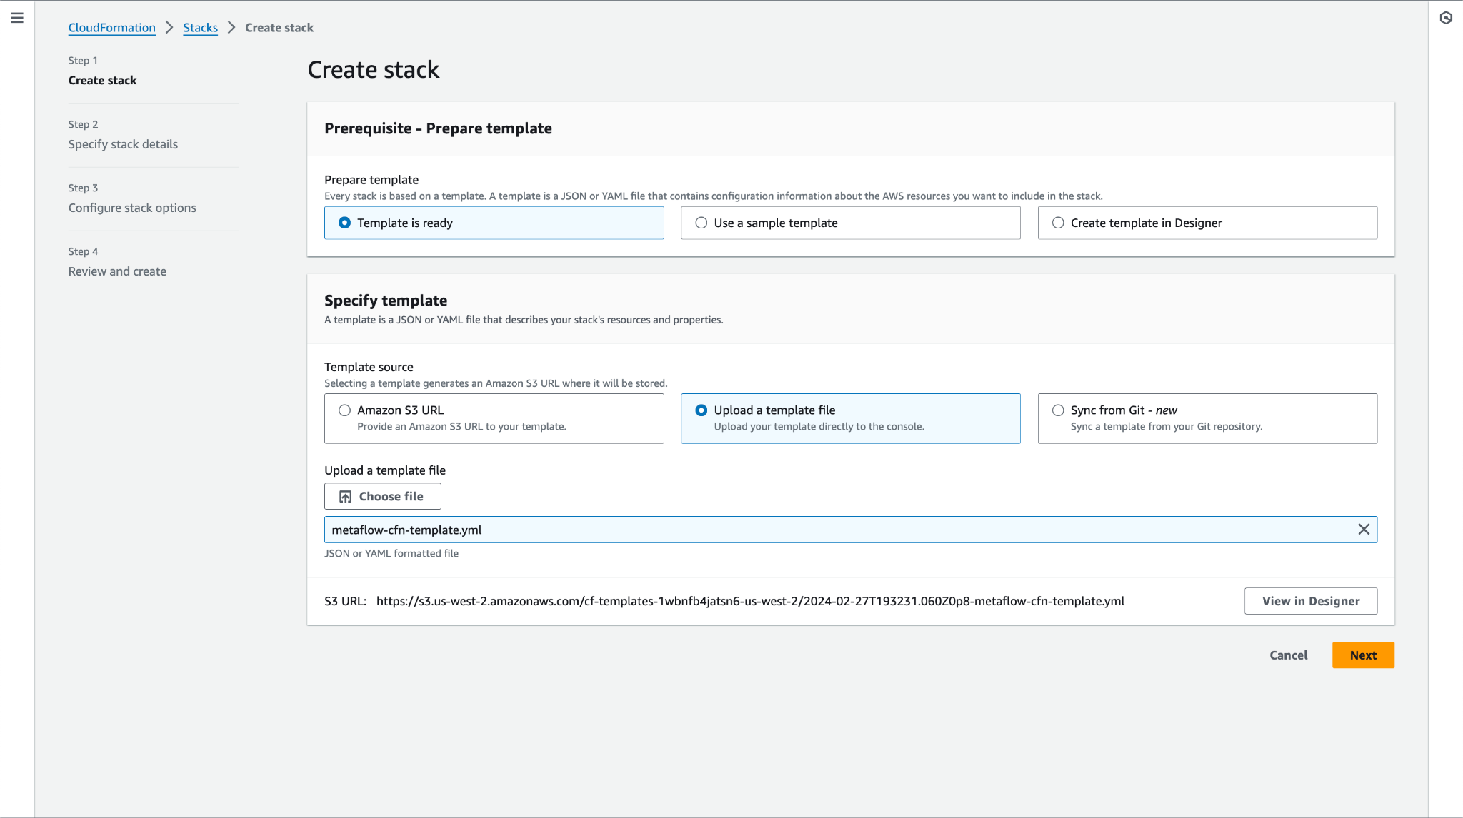Jump to Step 4 Review and create

116,271
